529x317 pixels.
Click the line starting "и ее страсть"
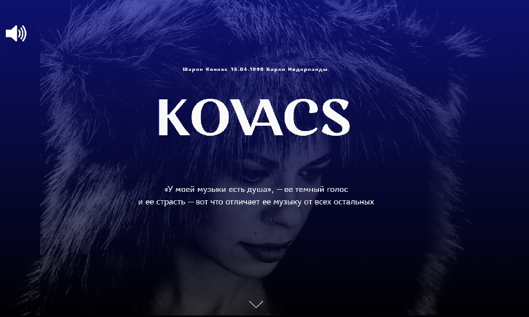[x=256, y=202]
